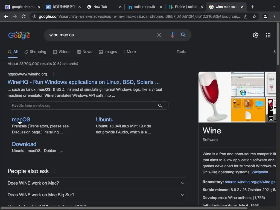Image resolution: width=280 pixels, height=210 pixels.
Task: Select the All search filter
Action: [x=13, y=52]
